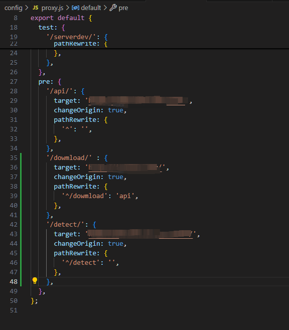Click the blurred target URL on line 36

tap(124, 168)
